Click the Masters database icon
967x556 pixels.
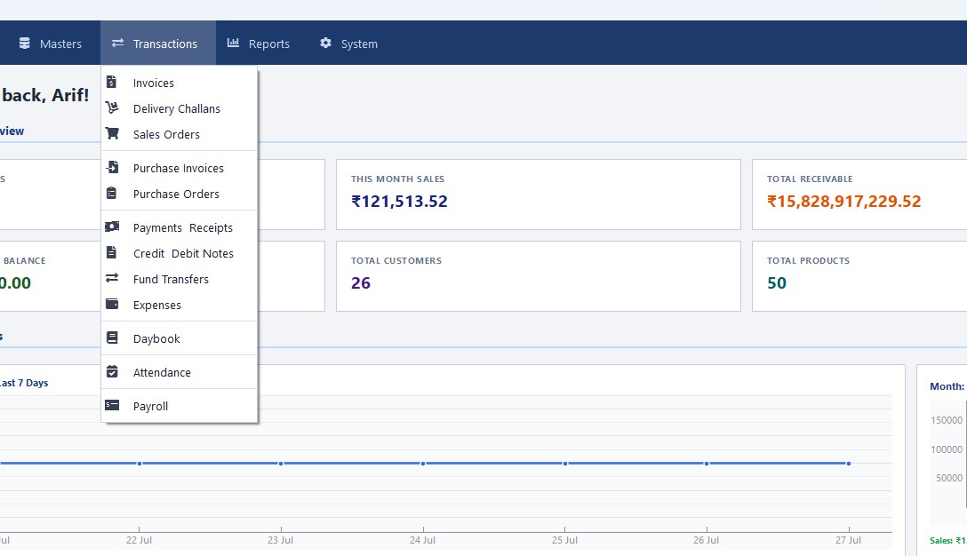click(25, 44)
